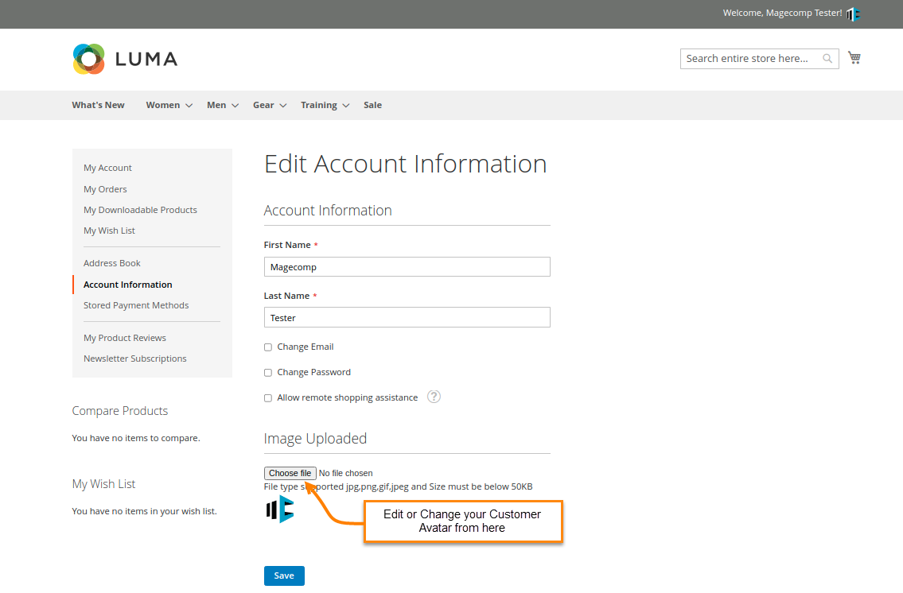Open the Address Book link
Image resolution: width=903 pixels, height=593 pixels.
[112, 263]
